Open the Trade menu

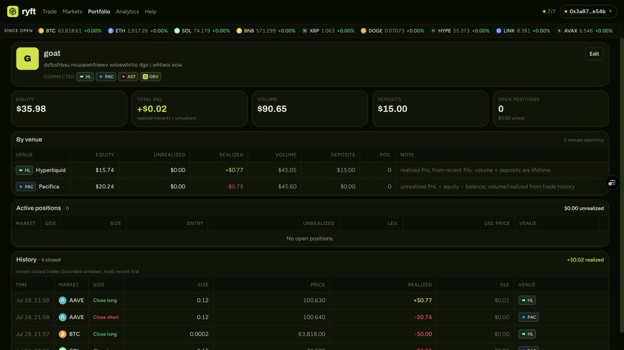[49, 11]
